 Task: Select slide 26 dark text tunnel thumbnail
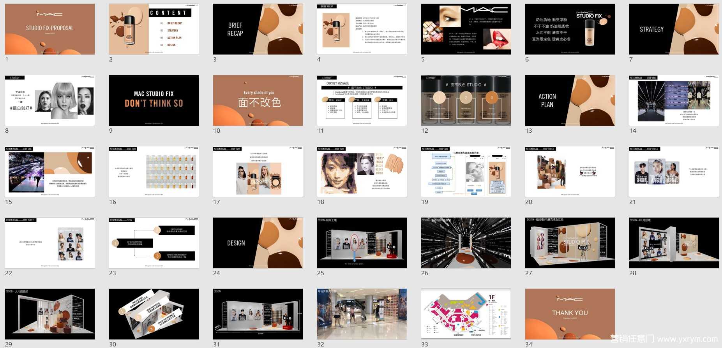tap(466, 243)
